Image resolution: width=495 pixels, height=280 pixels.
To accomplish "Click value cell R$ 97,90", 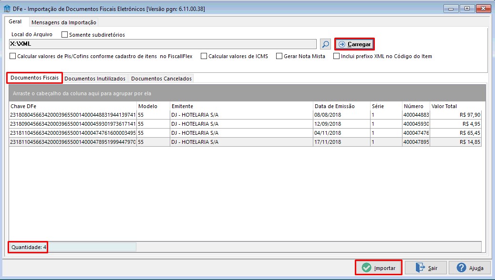I will [455, 115].
